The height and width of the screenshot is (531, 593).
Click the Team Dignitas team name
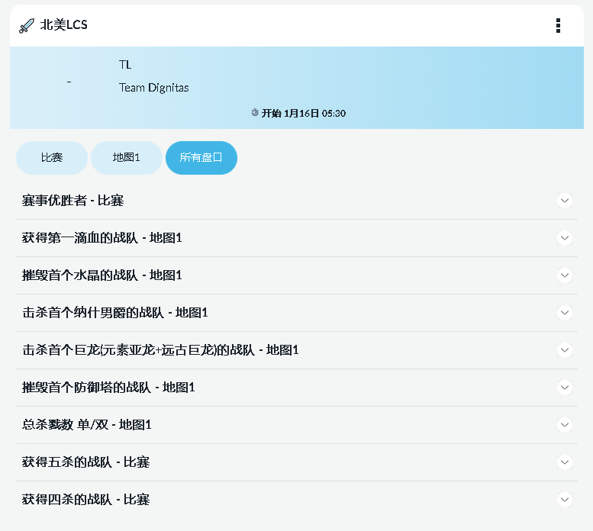[153, 88]
